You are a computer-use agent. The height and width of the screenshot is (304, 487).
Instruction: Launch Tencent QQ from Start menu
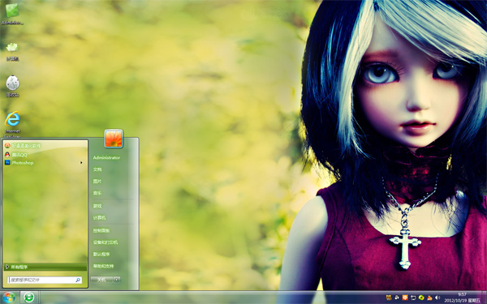pos(45,154)
